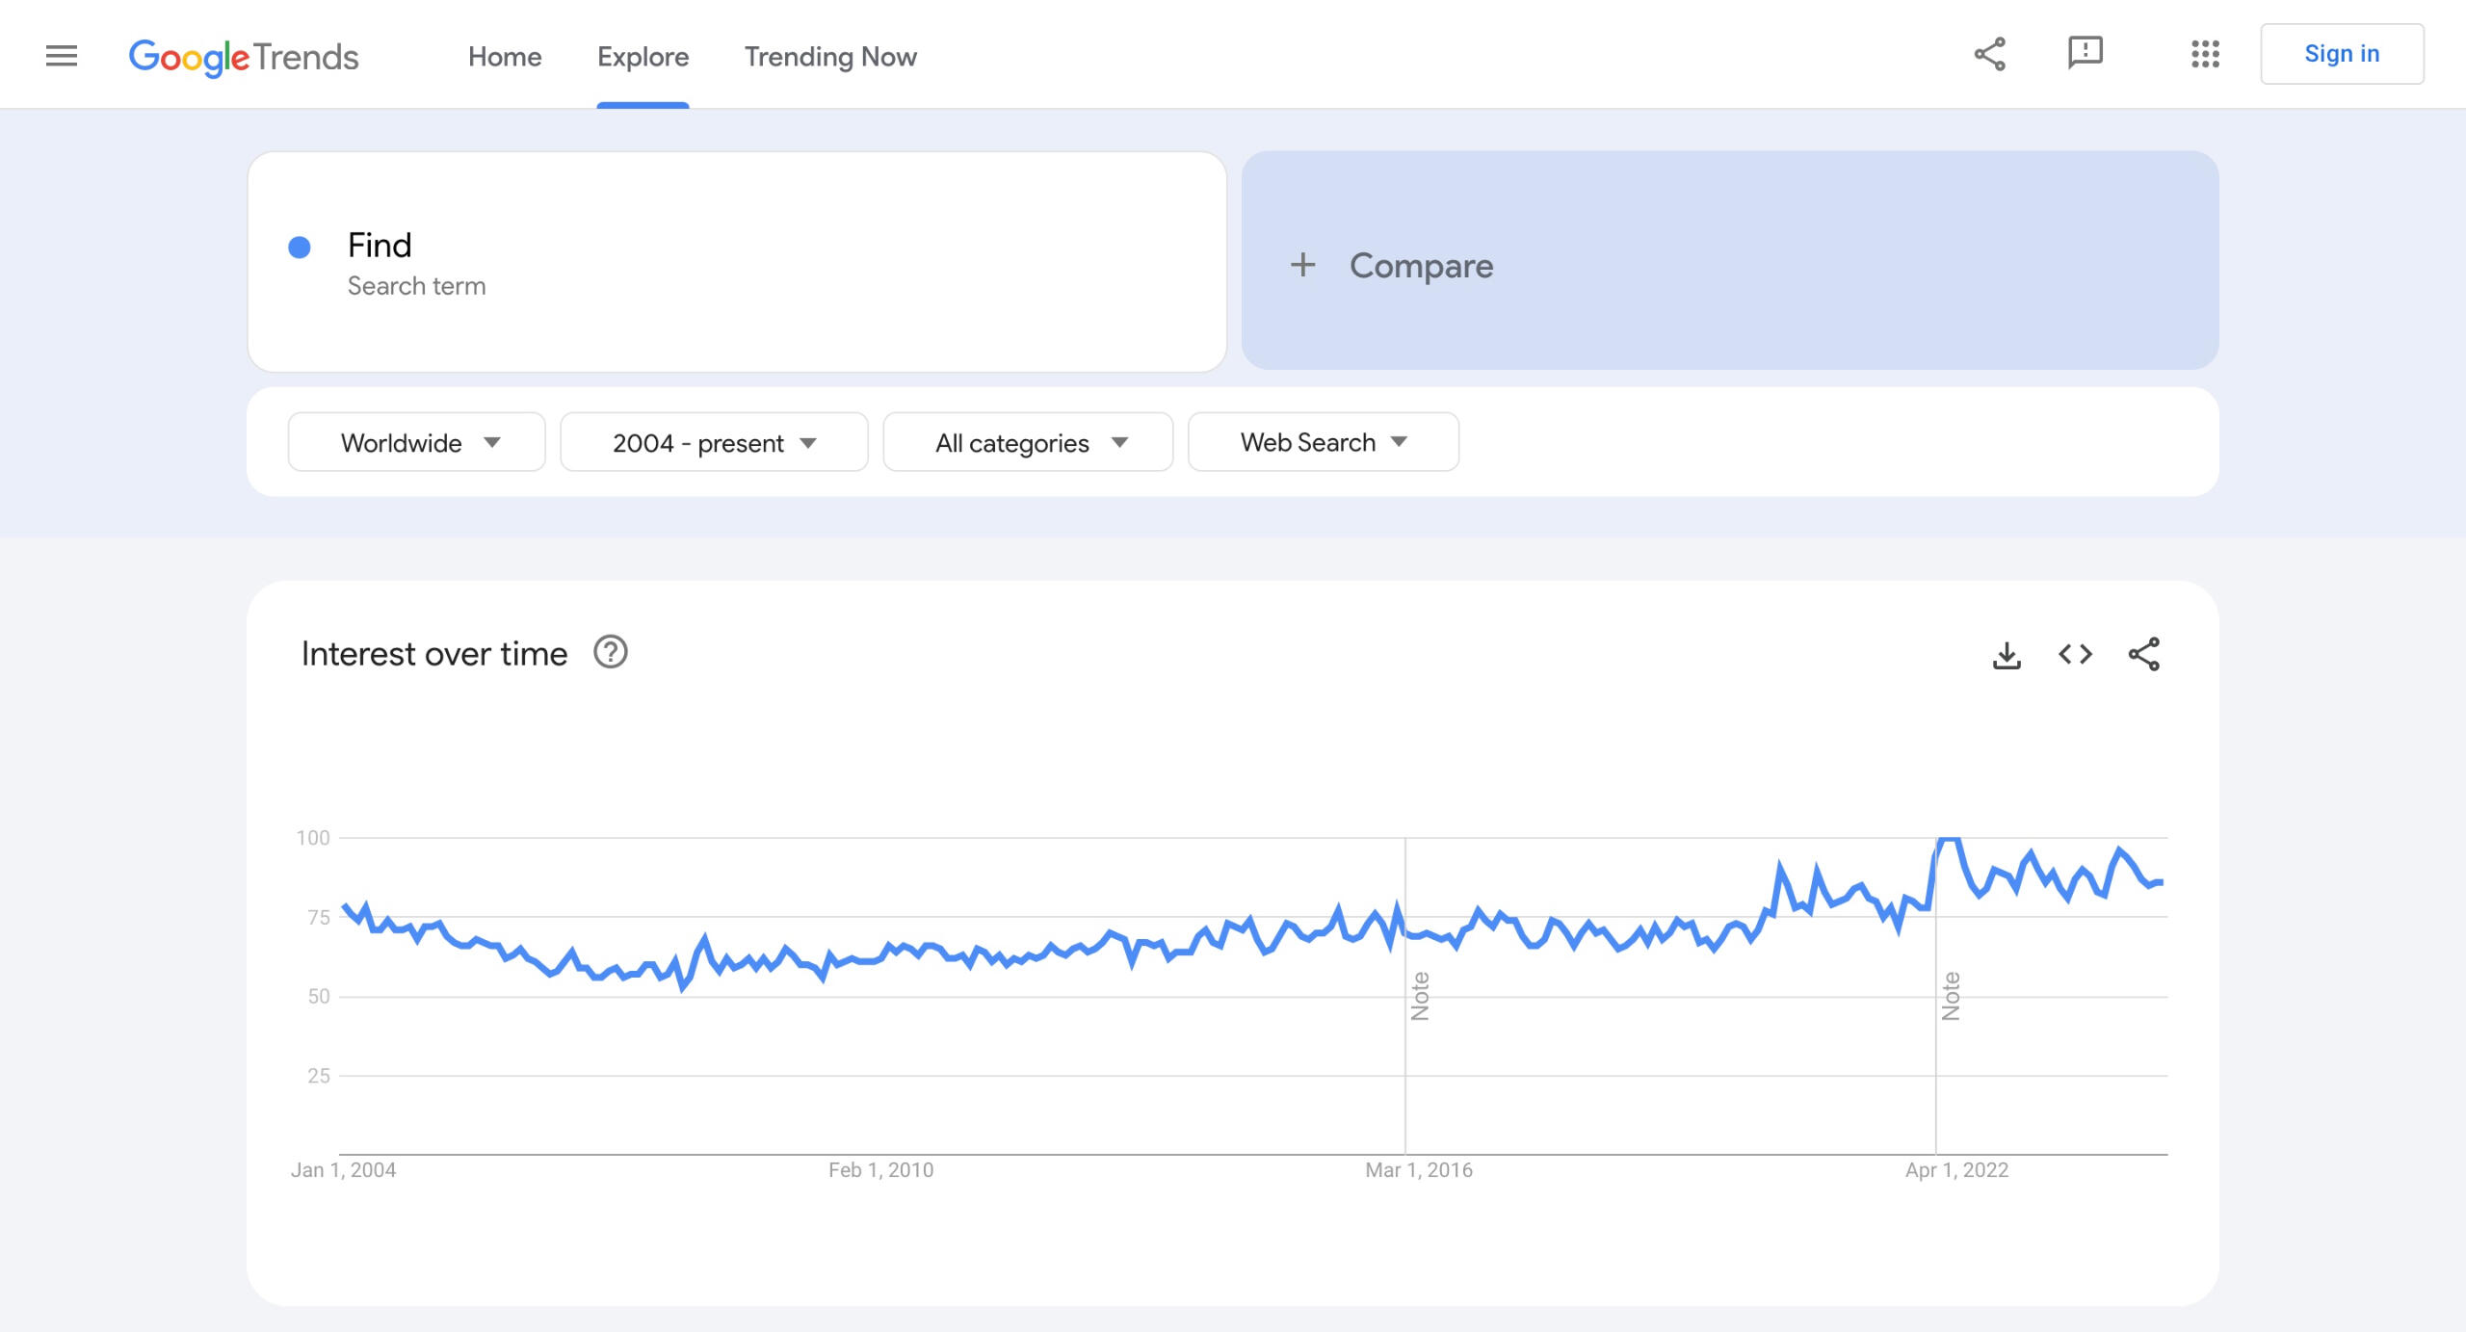Viewport: 2466px width, 1332px height.
Task: Open the send feedback icon
Action: (x=2086, y=53)
